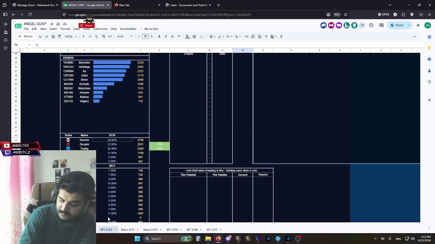Screen dimensions: 435x244
Task: Toggle bold formatting
Action: (159, 37)
